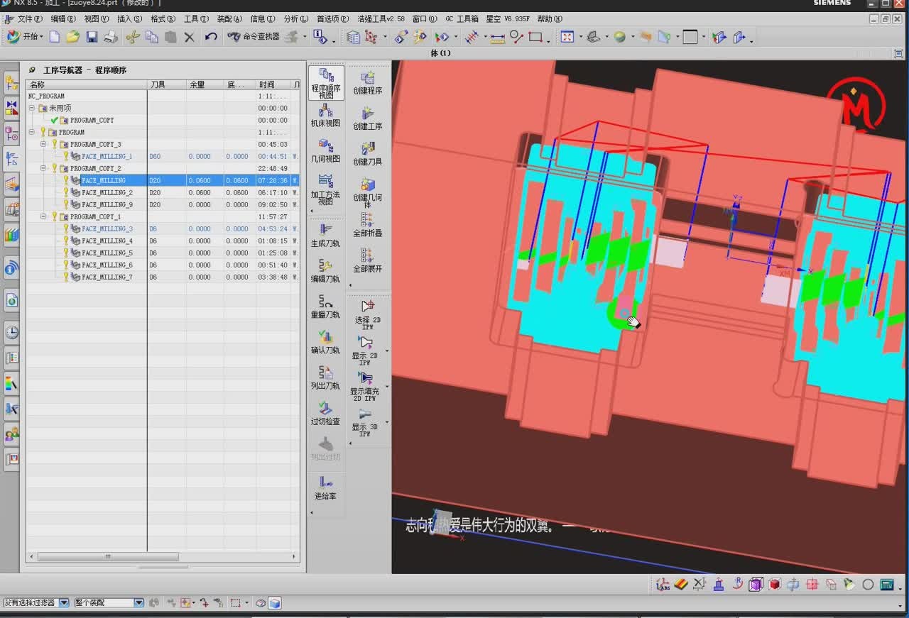Click 生成刀轨 generate tool path
Viewport: 909px width, 618px height.
point(326,236)
